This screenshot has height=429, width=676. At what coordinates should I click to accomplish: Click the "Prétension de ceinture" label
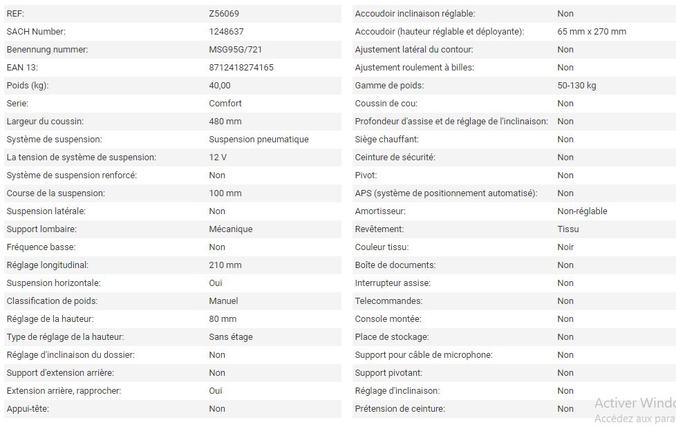(x=400, y=409)
